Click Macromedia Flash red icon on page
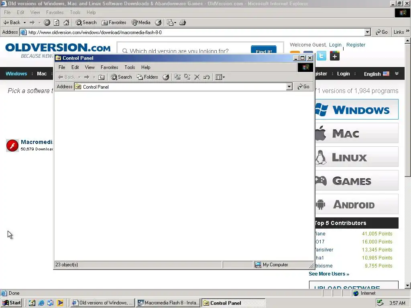Image resolution: width=411 pixels, height=308 pixels. click(12, 146)
